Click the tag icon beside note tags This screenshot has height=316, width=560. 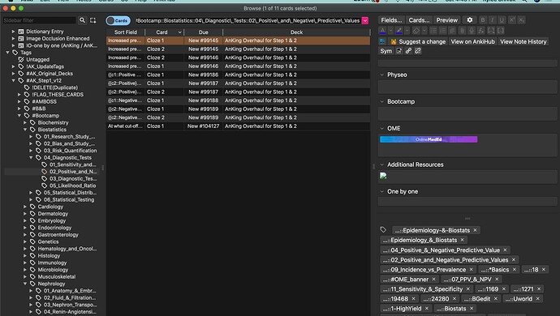tap(383, 229)
